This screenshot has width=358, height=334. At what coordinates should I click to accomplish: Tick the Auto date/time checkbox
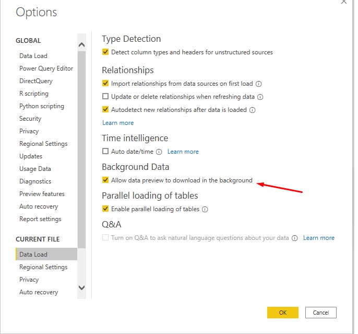(x=105, y=151)
